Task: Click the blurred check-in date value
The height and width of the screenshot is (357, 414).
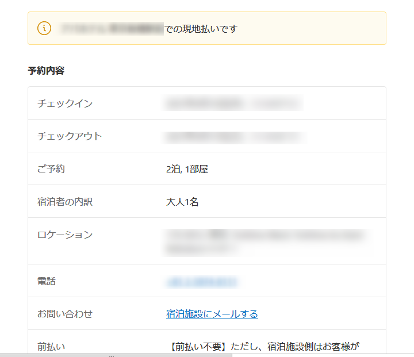Action: click(234, 103)
